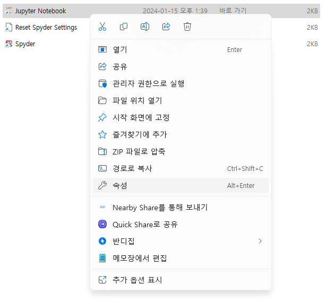Image resolution: width=327 pixels, height=301 pixels.
Task: Click the Rename icon in context menu
Action: [145, 27]
